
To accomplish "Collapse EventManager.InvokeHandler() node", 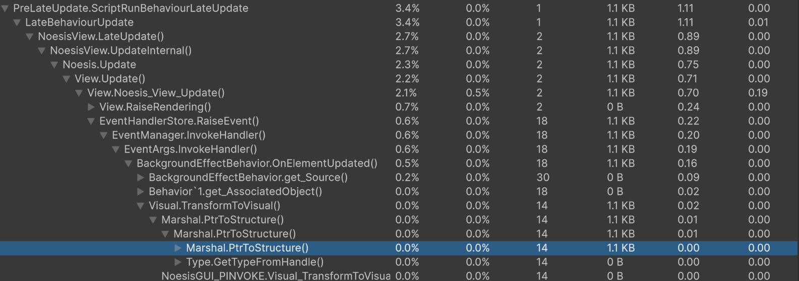I will [x=103, y=135].
